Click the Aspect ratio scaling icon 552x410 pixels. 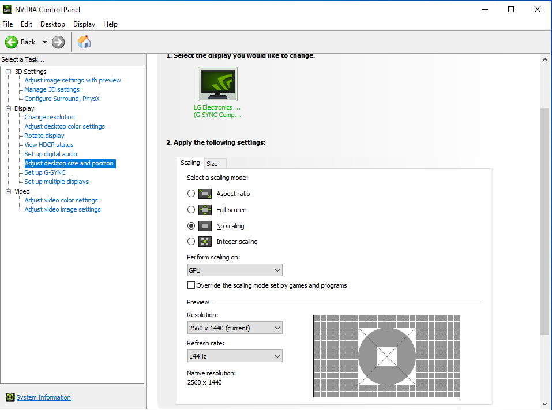click(205, 194)
